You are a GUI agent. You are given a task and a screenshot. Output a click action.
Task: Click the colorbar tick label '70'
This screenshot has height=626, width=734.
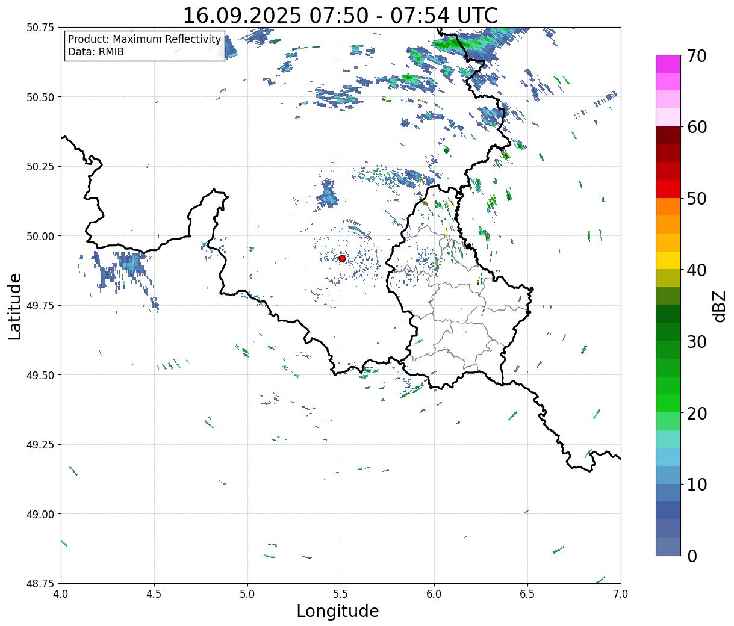pos(697,56)
